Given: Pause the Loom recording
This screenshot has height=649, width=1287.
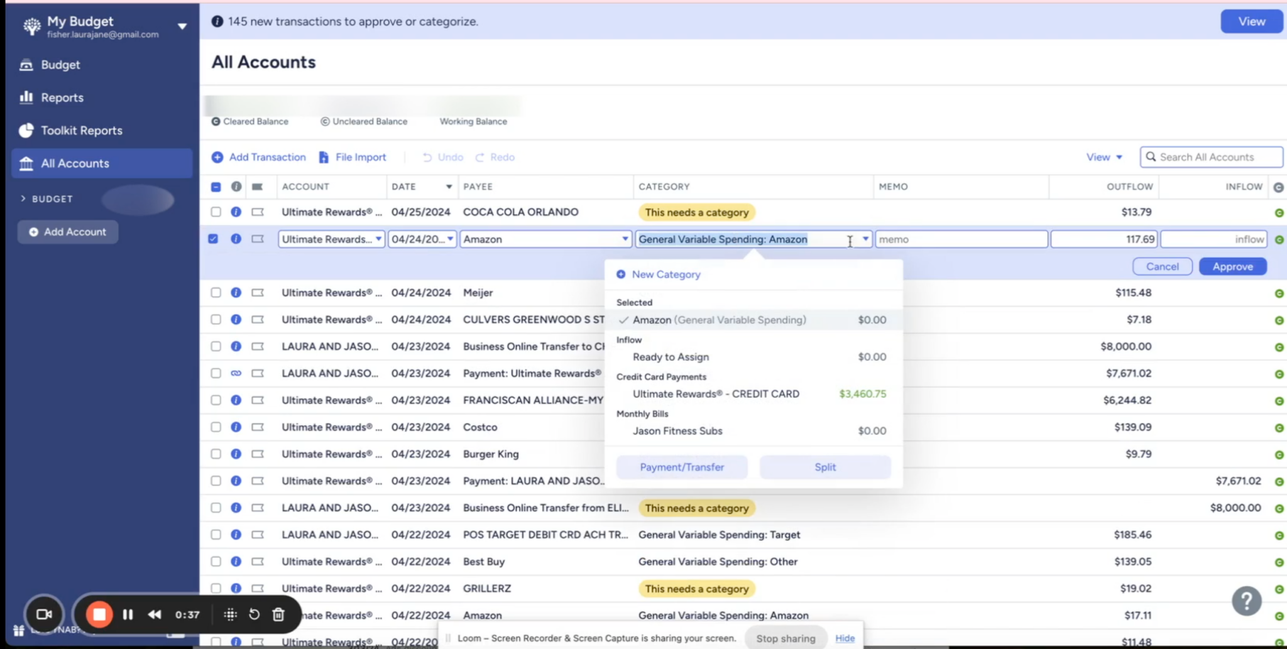Looking at the screenshot, I should (128, 614).
